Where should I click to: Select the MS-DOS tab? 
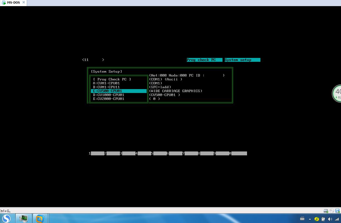[x=13, y=3]
